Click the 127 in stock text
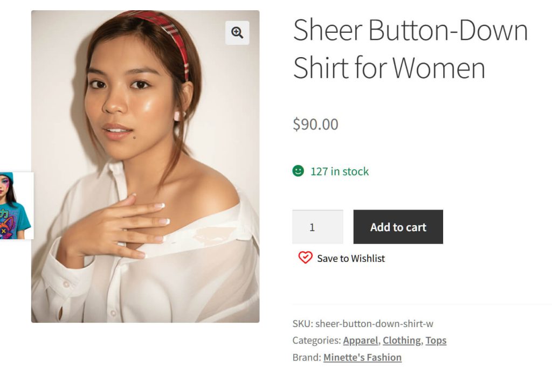Viewport: 552px width, 368px height. 340,172
